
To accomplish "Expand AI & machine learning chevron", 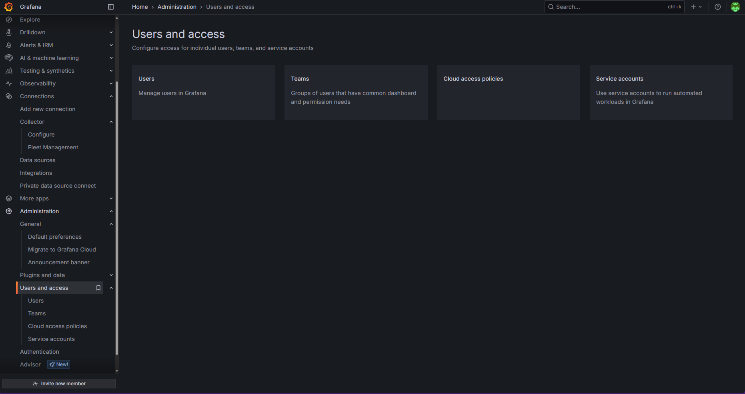I will [111, 58].
